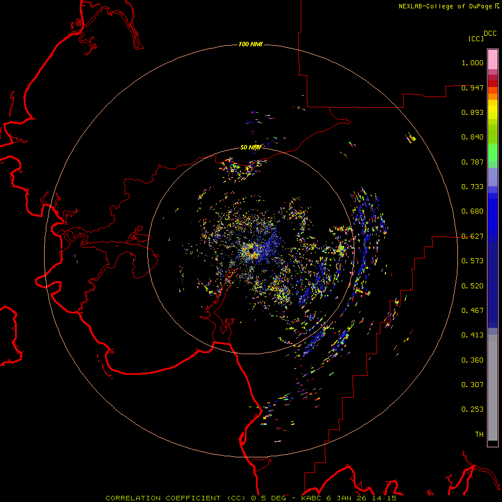The height and width of the screenshot is (502, 502).
Task: Click the 0.307 scale value
Action: (472, 385)
